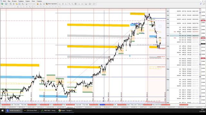Open the Strategy Tester icon
This screenshot has height=115, width=206.
23,4
